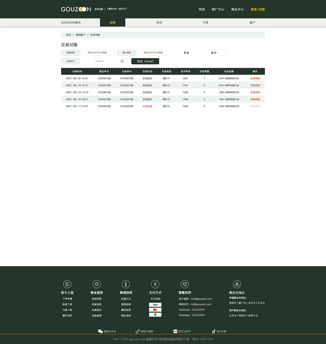Screen dimensions: 326x344
Task: Click the 隱私條款 footer link
Action: click(126, 315)
